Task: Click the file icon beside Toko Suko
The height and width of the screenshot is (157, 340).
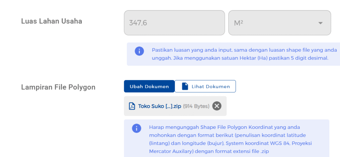Action: (x=132, y=106)
